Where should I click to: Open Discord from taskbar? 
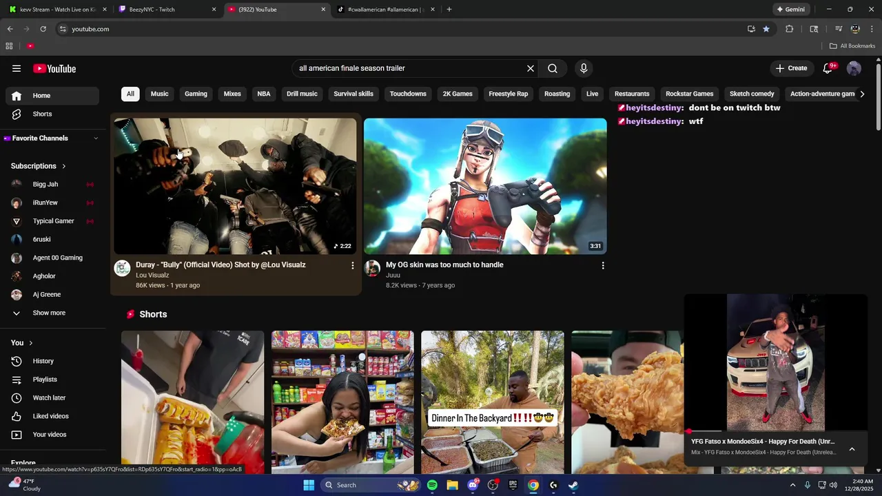[473, 485]
